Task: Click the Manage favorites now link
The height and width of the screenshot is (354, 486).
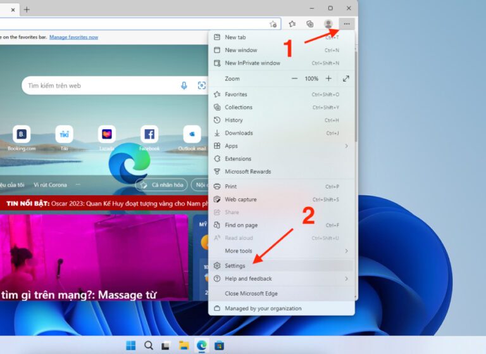Action: click(74, 37)
